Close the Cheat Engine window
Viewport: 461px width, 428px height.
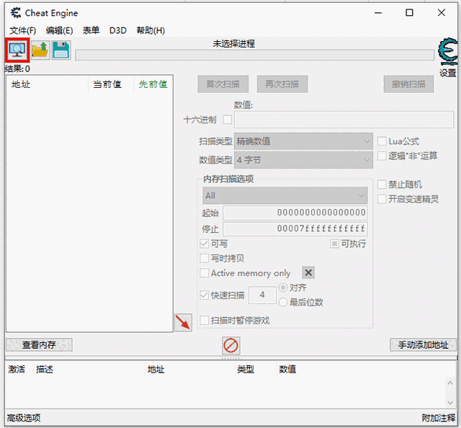[442, 13]
